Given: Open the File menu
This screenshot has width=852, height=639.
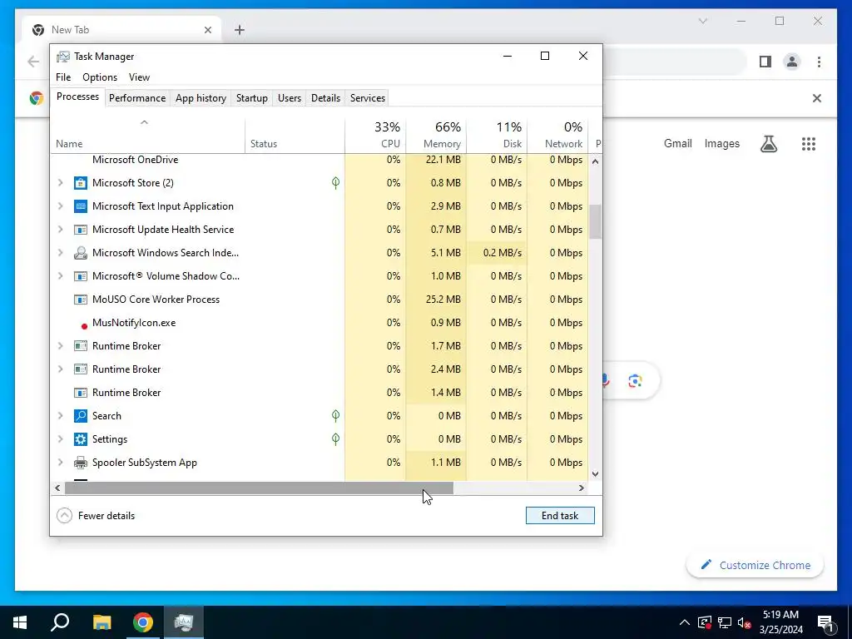Looking at the screenshot, I should point(63,77).
